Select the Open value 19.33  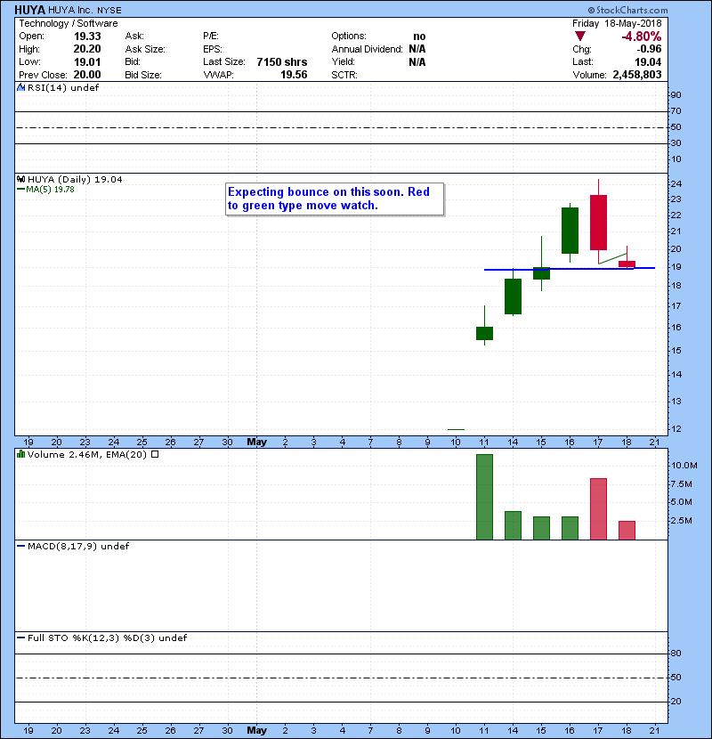point(87,37)
